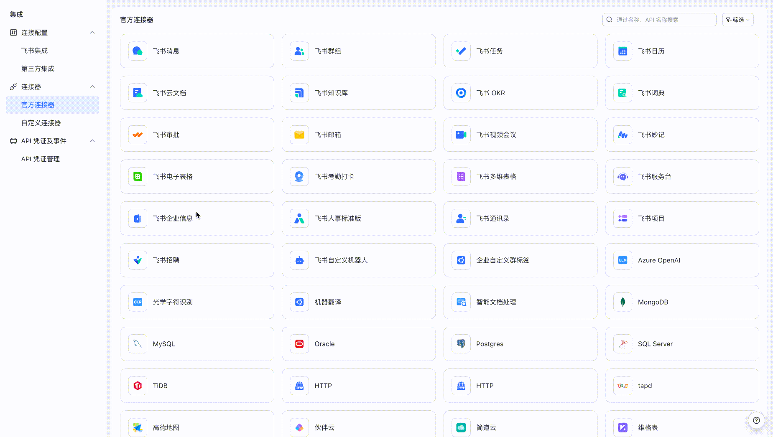Image resolution: width=773 pixels, height=437 pixels.
Task: Open the tapd connector card
Action: click(x=682, y=385)
